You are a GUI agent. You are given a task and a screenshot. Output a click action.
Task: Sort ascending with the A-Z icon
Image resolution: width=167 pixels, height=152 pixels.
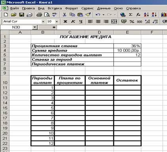(146, 15)
